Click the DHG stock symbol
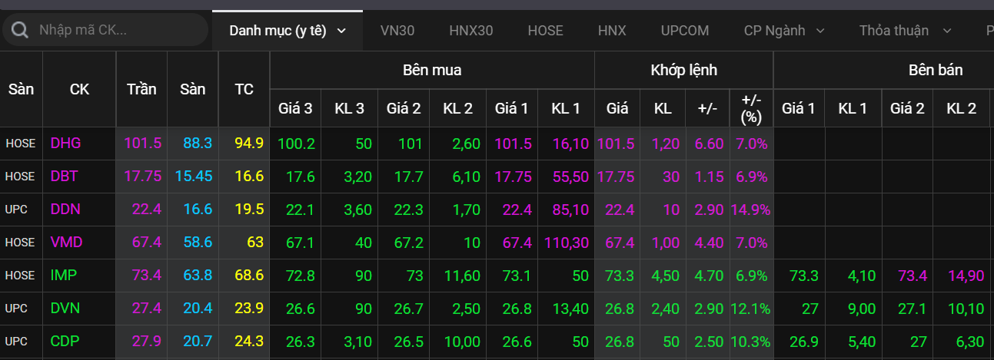 [x=66, y=143]
